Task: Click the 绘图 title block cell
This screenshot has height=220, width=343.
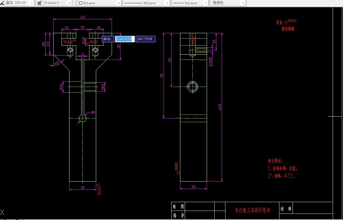Action: (x=178, y=206)
